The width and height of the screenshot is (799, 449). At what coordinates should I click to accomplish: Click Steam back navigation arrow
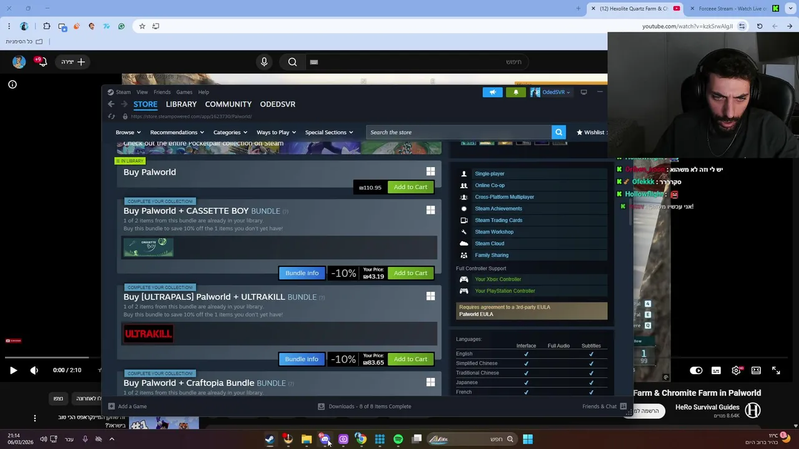click(x=111, y=104)
